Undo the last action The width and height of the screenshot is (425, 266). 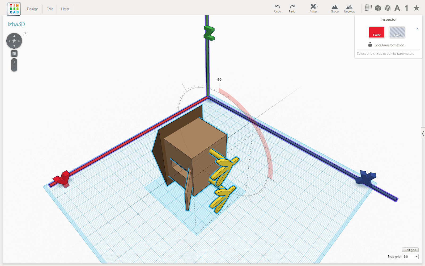278,9
